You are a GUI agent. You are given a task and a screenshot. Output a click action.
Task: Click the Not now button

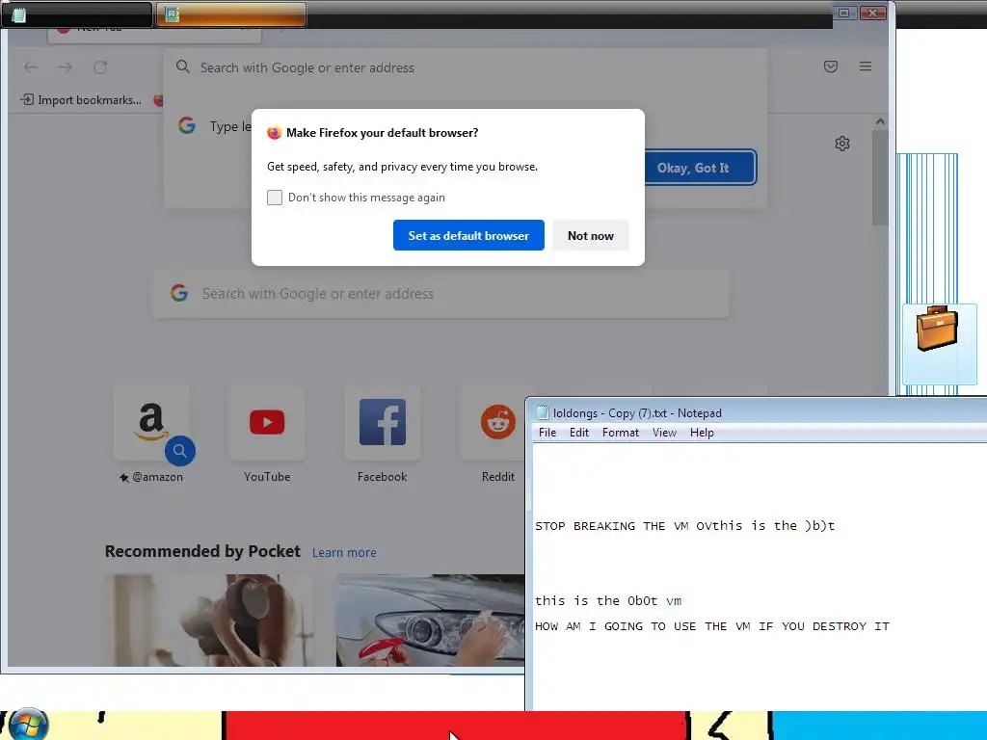[x=591, y=235]
